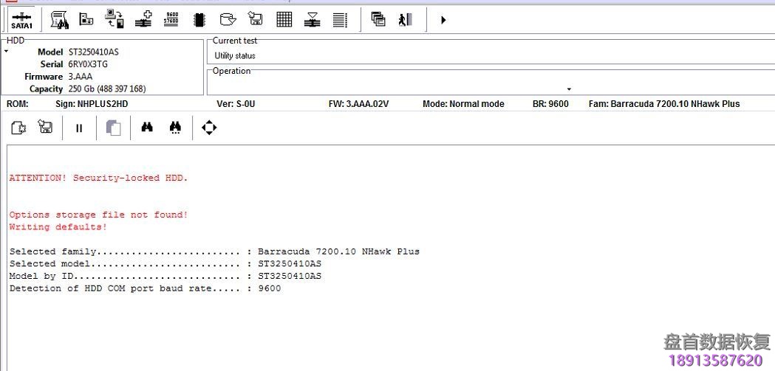The height and width of the screenshot is (371, 775).
Task: Click the red ATTENTION Security-locked HDD line
Action: click(98, 178)
